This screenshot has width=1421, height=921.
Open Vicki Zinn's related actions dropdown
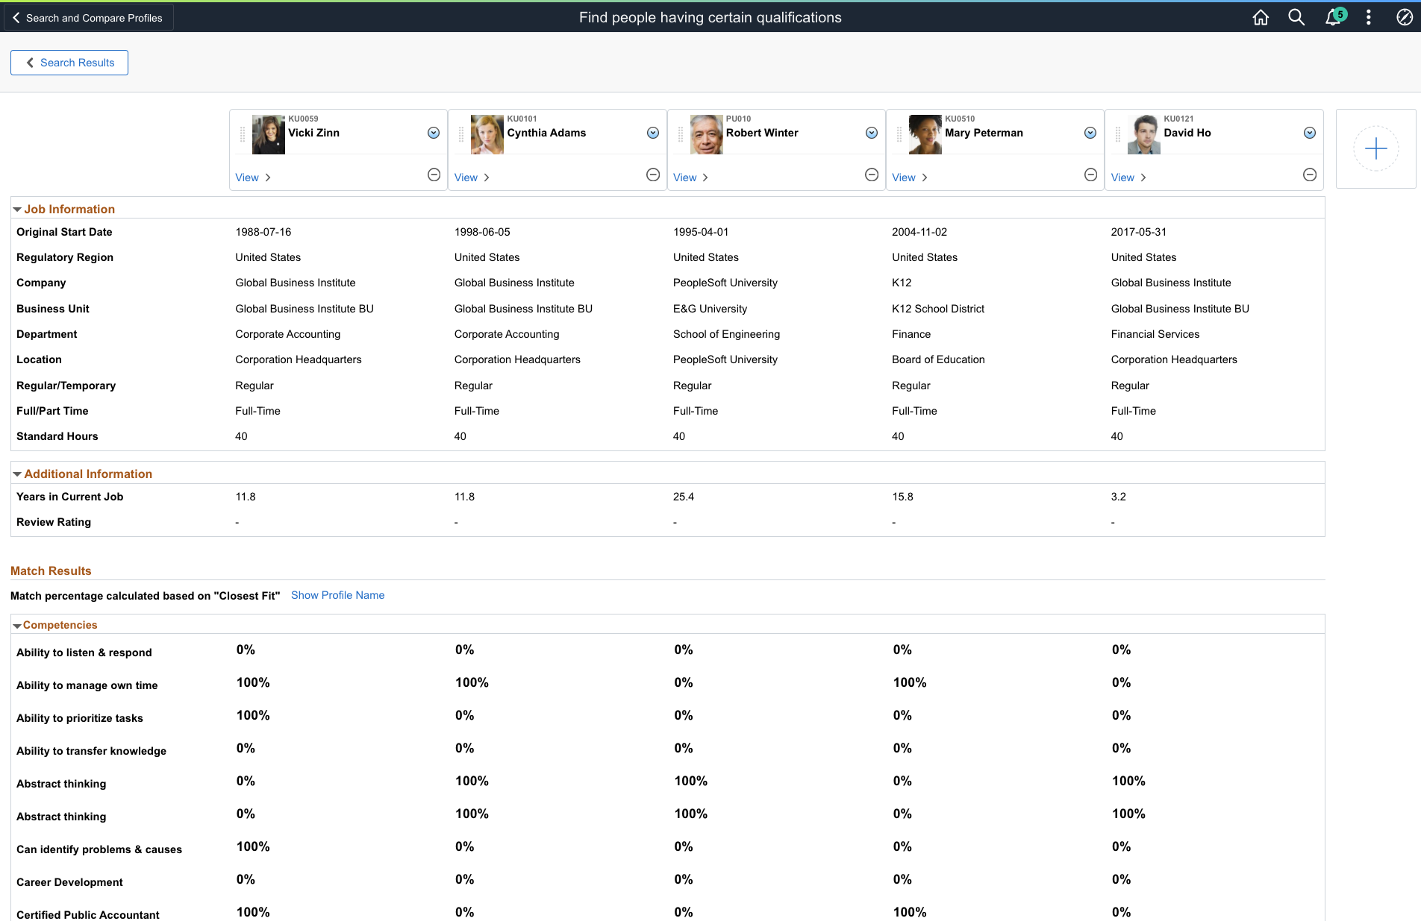click(434, 133)
